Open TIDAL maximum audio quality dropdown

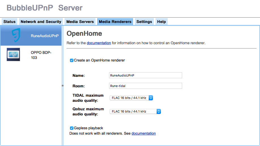pyautogui.click(x=131, y=98)
